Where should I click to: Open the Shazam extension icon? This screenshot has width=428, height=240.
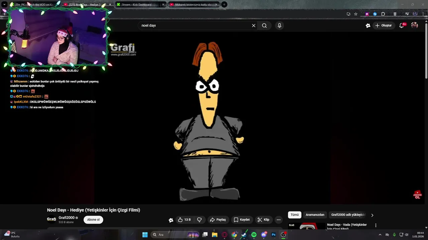coord(375,14)
